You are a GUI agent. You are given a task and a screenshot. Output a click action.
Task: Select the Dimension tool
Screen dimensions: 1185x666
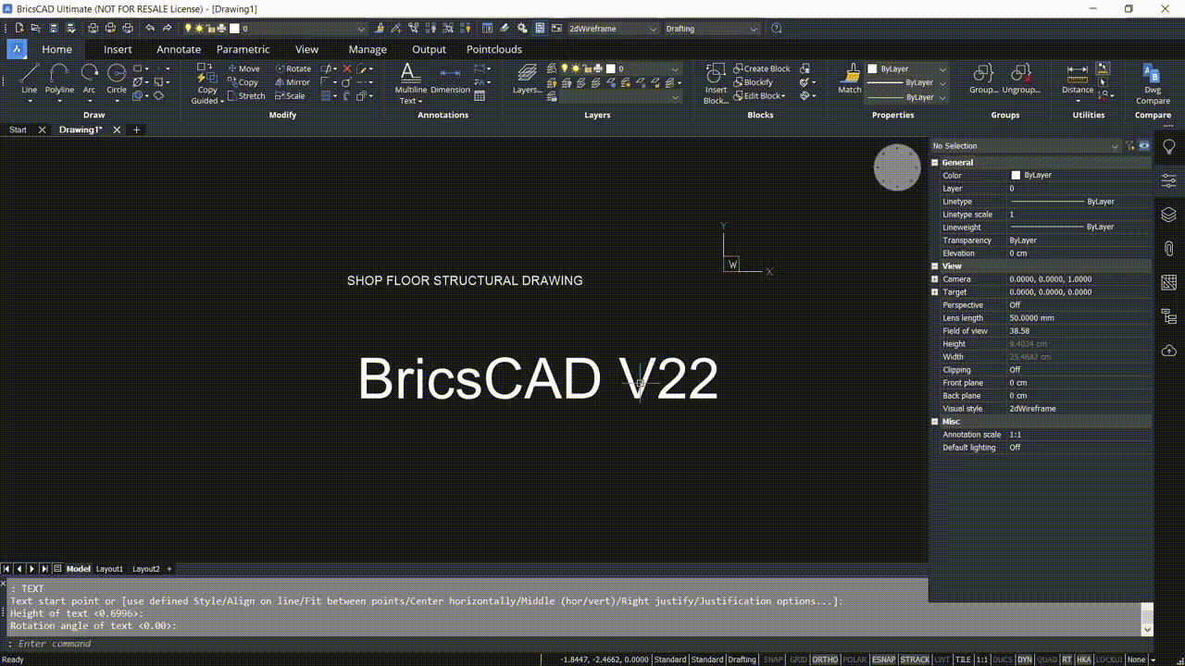pos(450,80)
